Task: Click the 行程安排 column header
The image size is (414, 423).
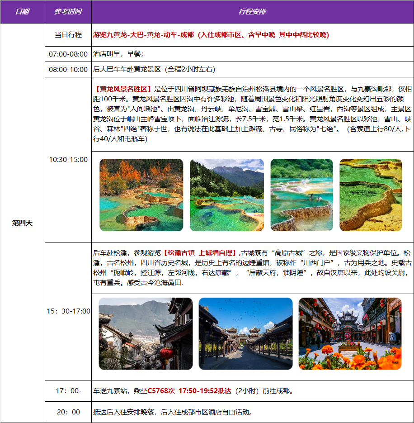Action: (252, 12)
